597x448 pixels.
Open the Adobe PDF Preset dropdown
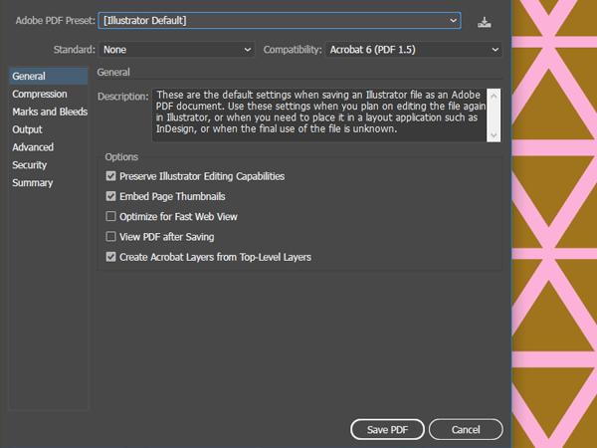[x=280, y=20]
